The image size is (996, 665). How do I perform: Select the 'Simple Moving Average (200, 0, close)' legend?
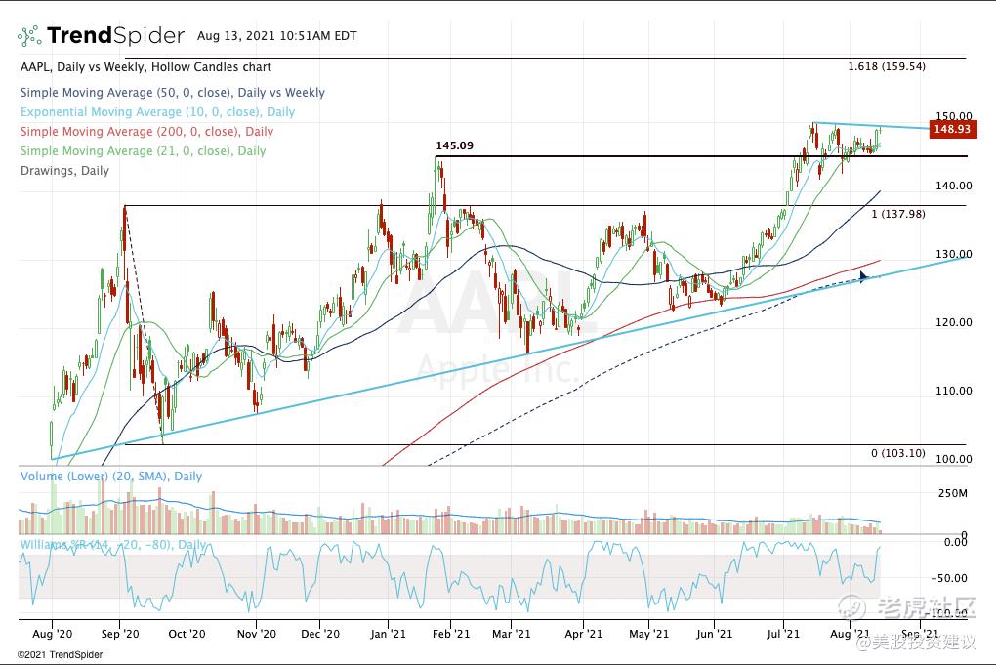coord(146,132)
